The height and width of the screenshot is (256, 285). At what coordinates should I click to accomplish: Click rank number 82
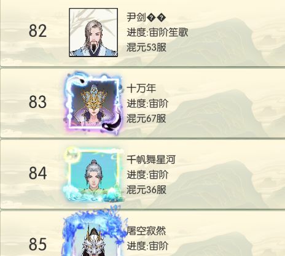click(37, 31)
